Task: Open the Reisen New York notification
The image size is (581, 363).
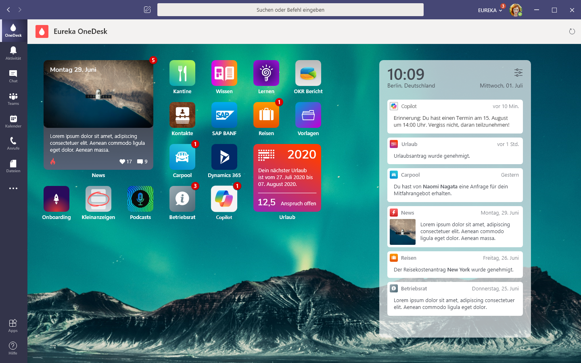Action: pyautogui.click(x=455, y=265)
